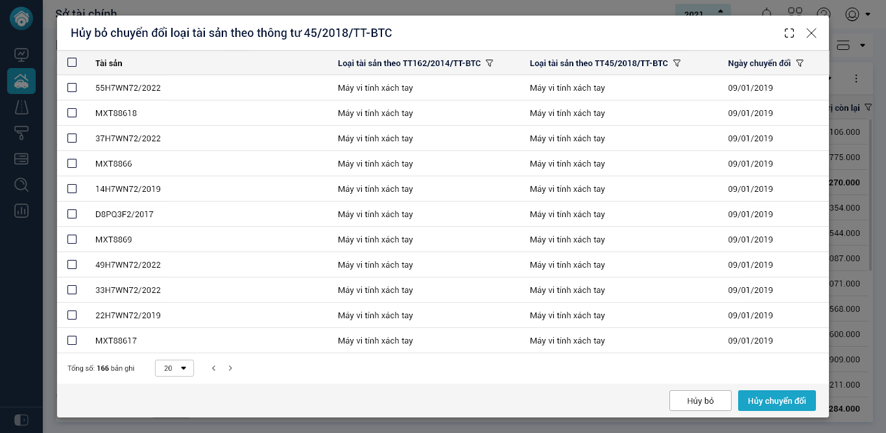Click the Hủy bỏ button
This screenshot has width=886, height=433.
tap(700, 401)
